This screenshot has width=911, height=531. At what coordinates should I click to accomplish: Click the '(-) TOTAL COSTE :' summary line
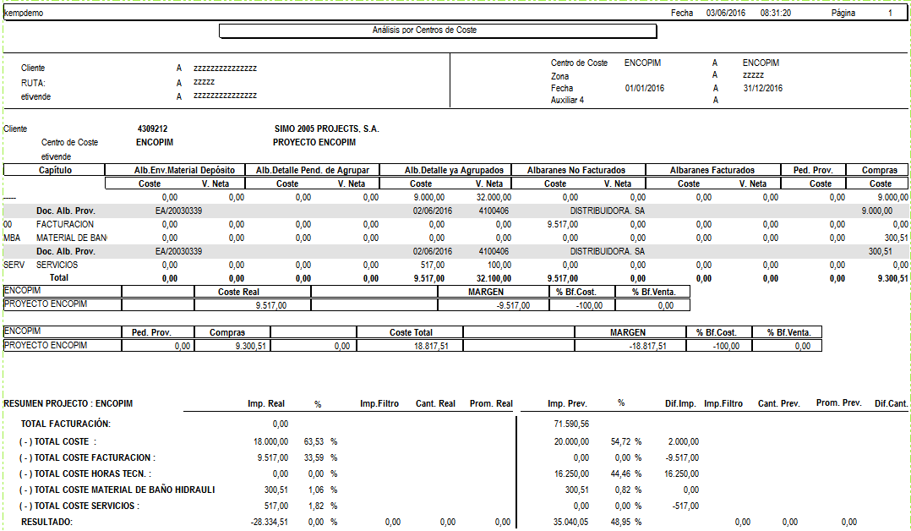(58, 442)
